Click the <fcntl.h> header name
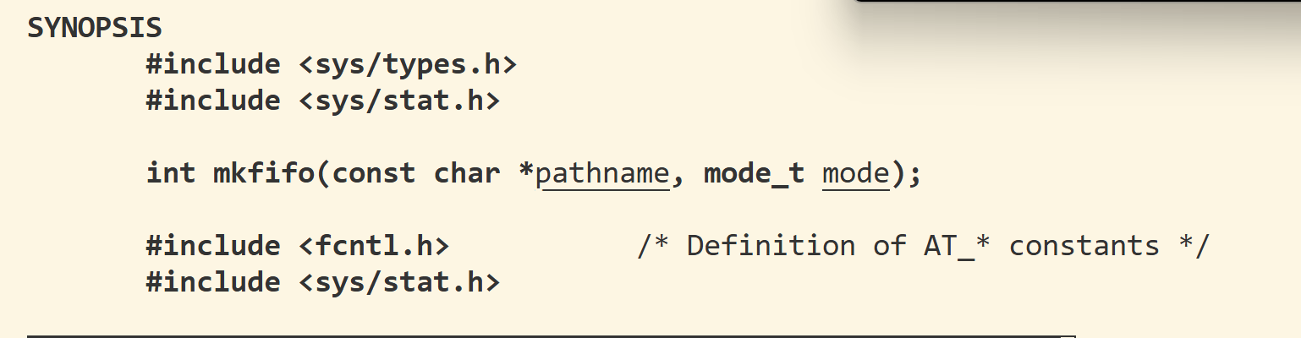 [x=373, y=246]
